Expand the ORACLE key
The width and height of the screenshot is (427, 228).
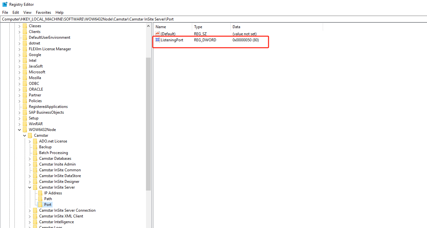point(20,89)
